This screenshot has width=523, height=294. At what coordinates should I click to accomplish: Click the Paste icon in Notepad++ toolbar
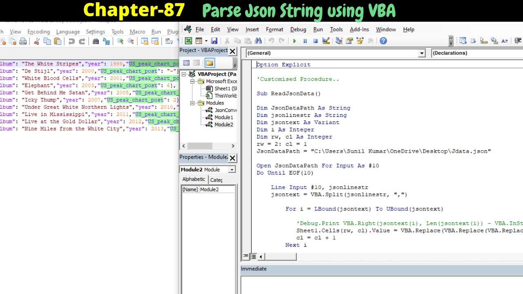(x=58, y=41)
